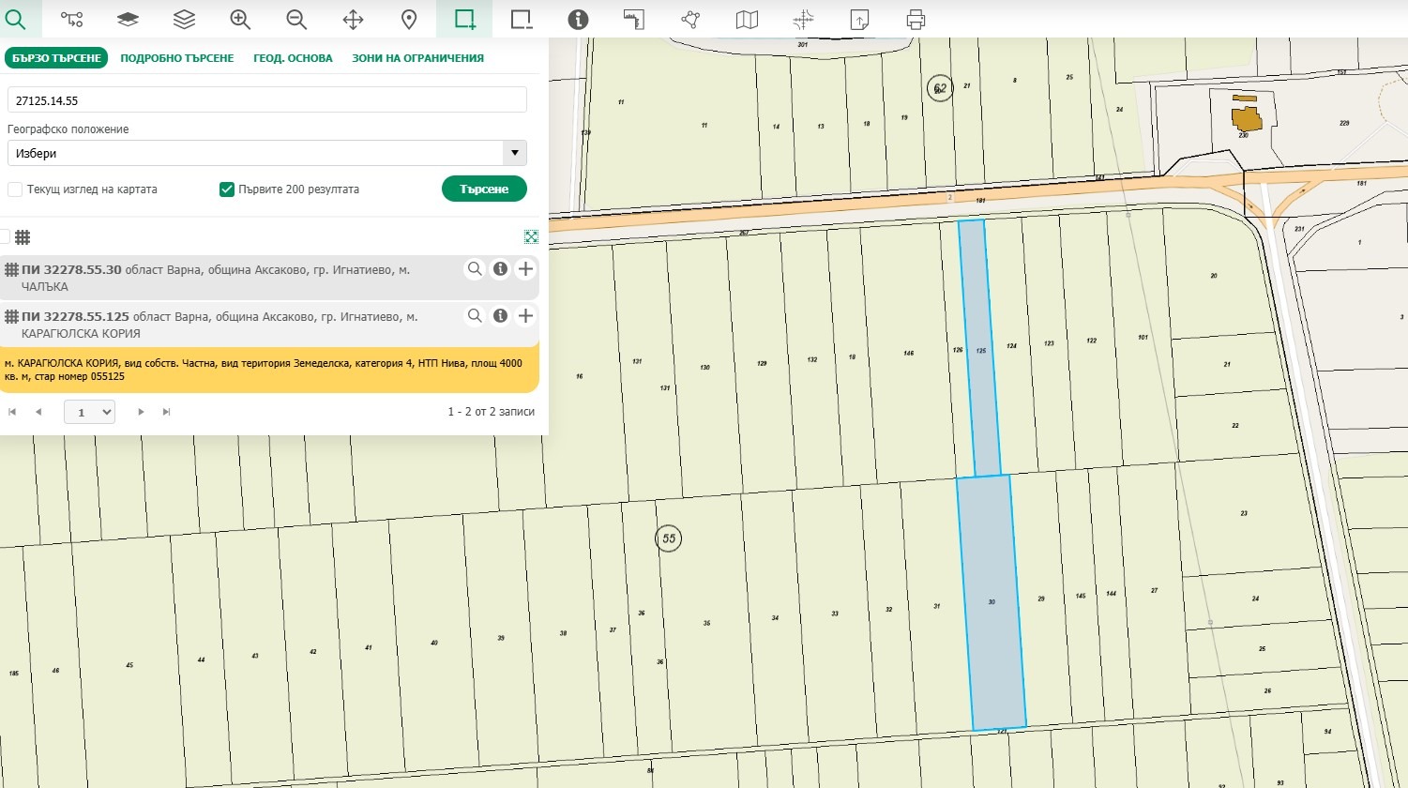Click the search field containing 27125.14.55

click(266, 100)
